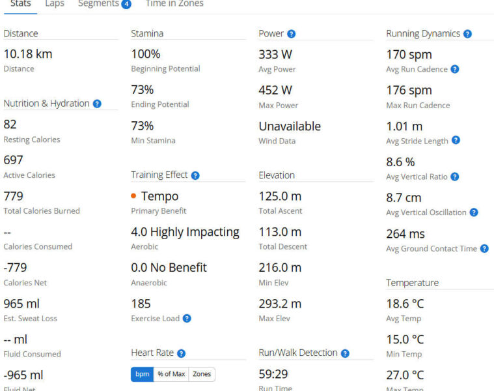
Task: Switch heart rate to % of Max
Action: click(x=171, y=374)
